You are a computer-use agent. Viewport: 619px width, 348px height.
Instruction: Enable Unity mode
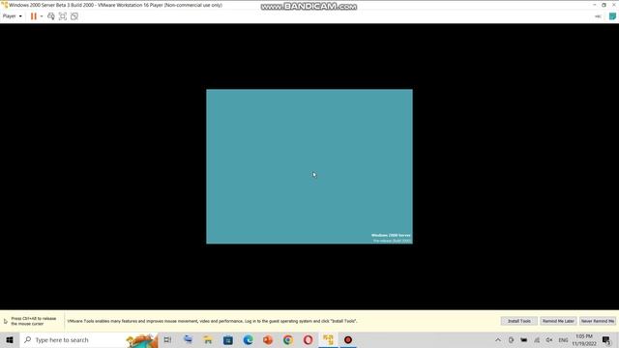coord(74,16)
